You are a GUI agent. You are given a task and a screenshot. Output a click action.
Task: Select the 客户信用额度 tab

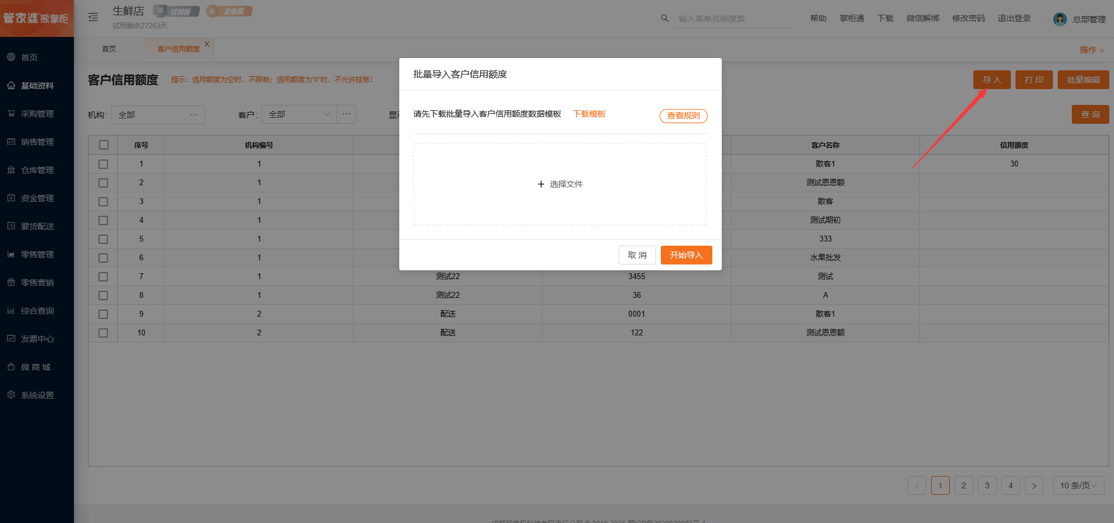click(179, 49)
